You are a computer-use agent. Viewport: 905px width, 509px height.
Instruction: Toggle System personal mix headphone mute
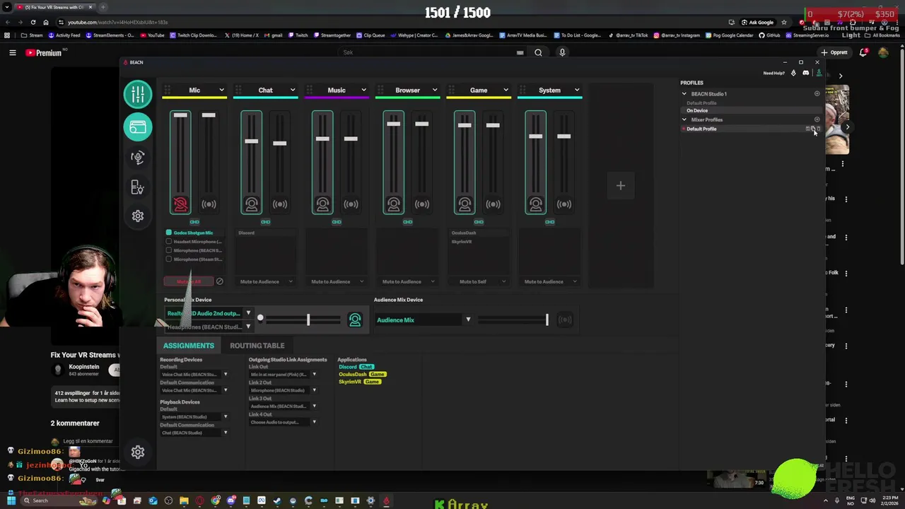(536, 204)
